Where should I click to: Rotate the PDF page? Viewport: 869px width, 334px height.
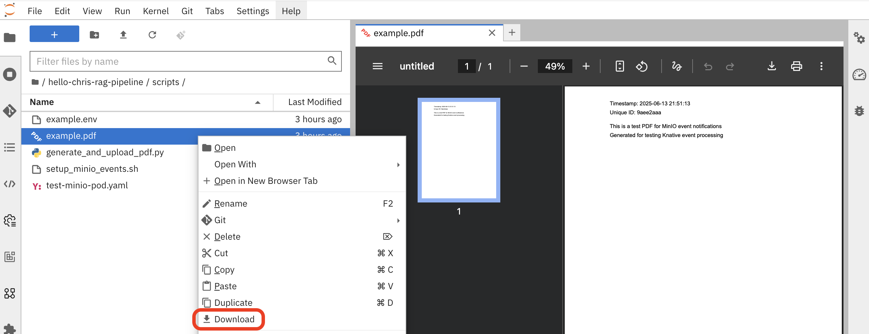[x=643, y=66]
